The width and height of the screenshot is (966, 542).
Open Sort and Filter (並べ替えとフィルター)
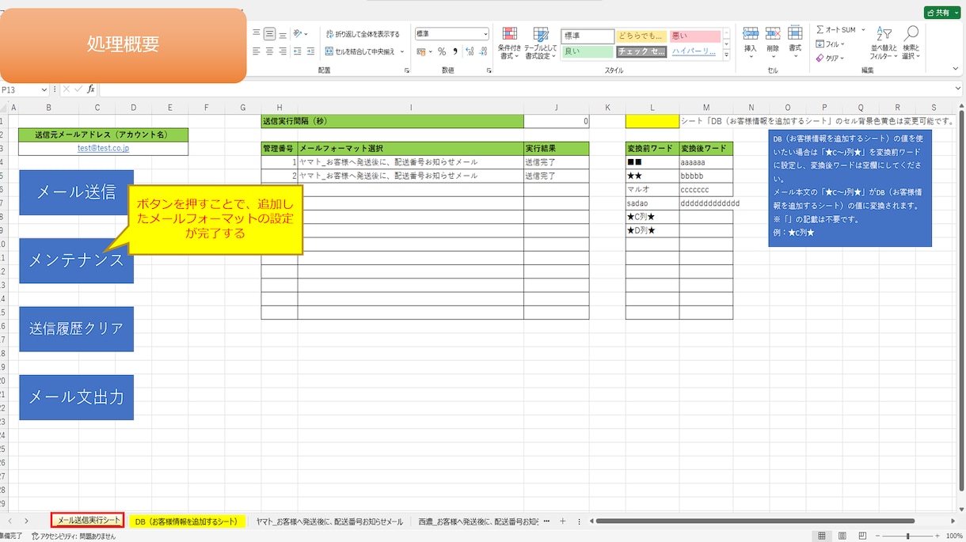883,44
